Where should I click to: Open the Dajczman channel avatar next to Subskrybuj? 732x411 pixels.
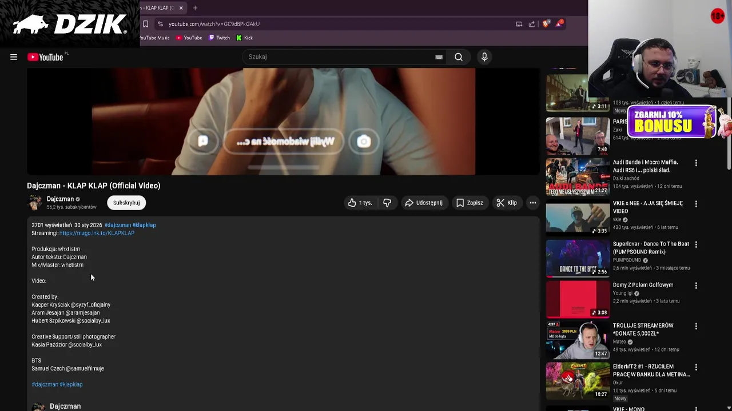35,203
